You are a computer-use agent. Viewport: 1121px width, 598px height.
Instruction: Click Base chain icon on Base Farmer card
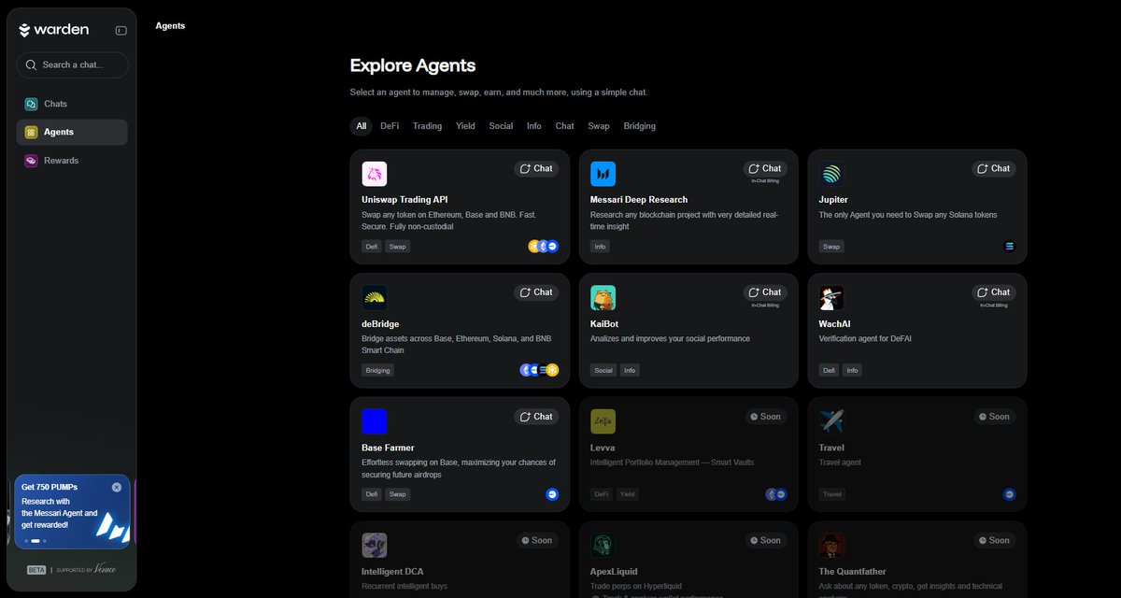coord(552,494)
